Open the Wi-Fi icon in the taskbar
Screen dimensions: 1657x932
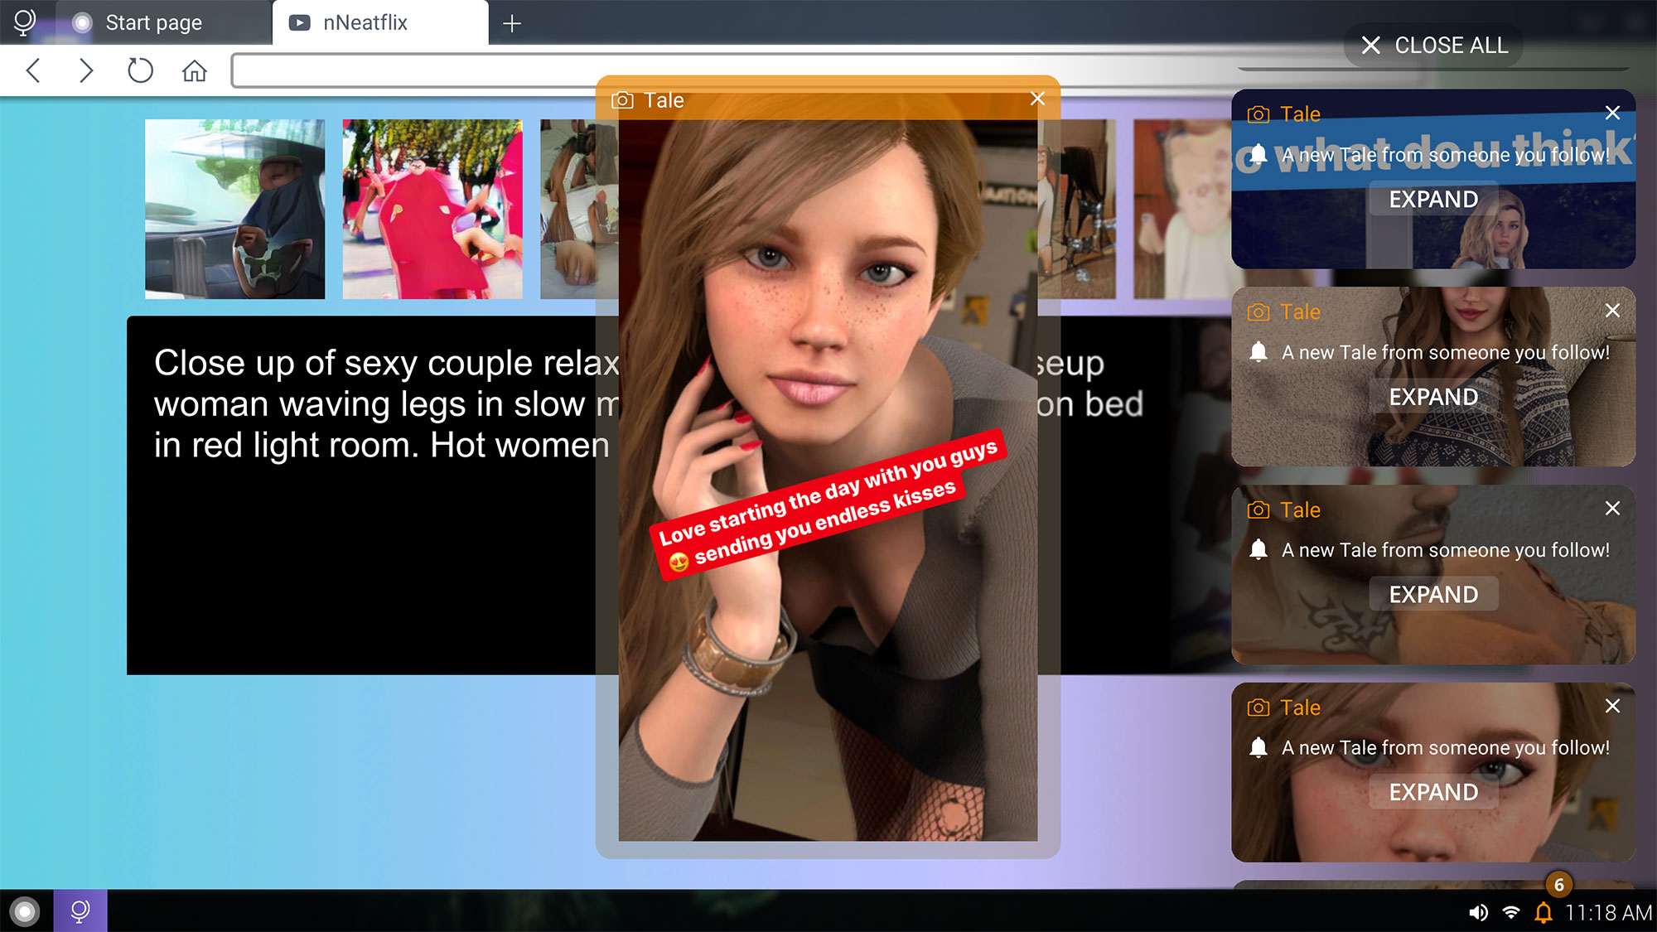pos(1511,912)
